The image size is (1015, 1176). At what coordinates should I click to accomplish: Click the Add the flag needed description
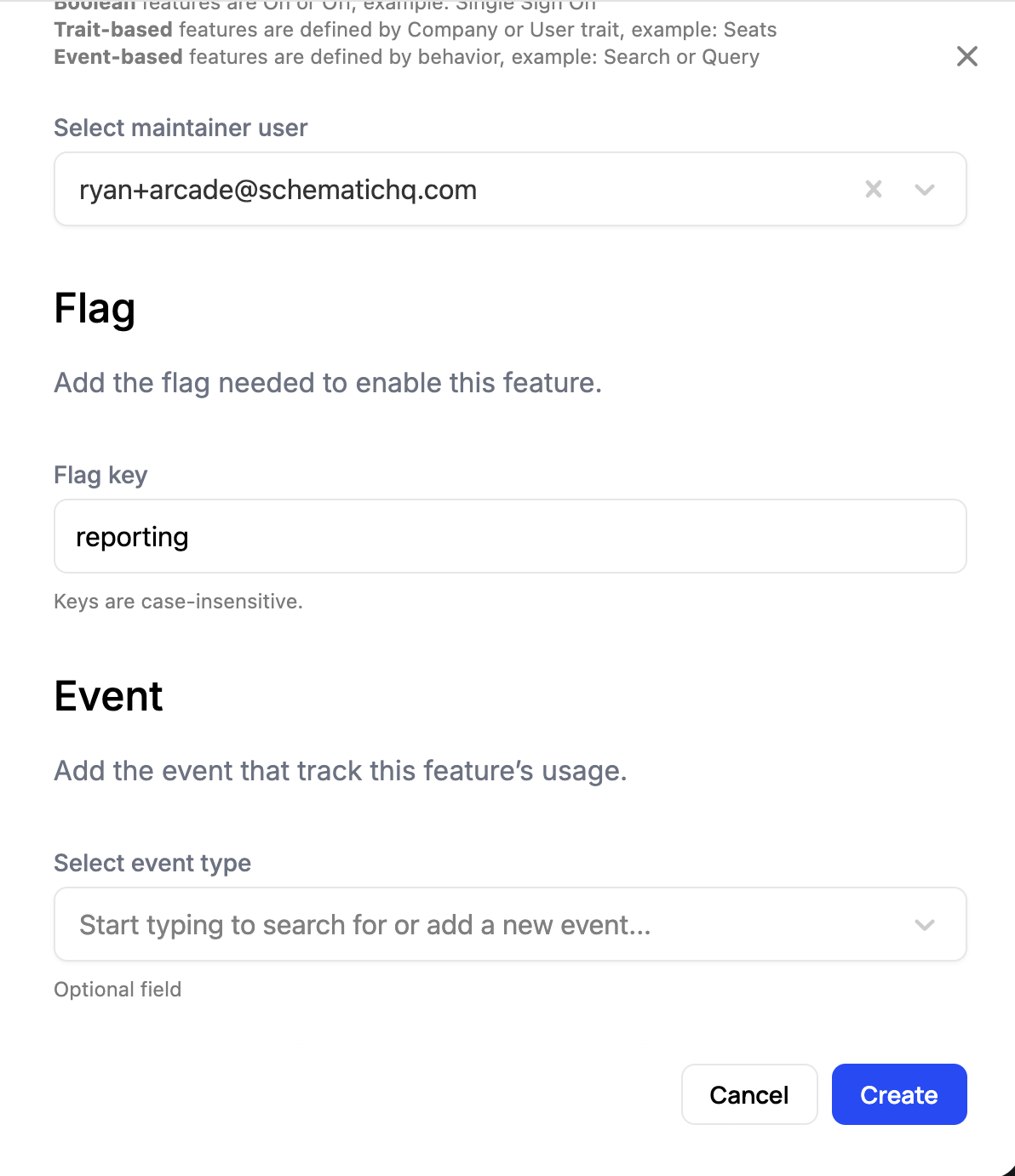(x=328, y=383)
